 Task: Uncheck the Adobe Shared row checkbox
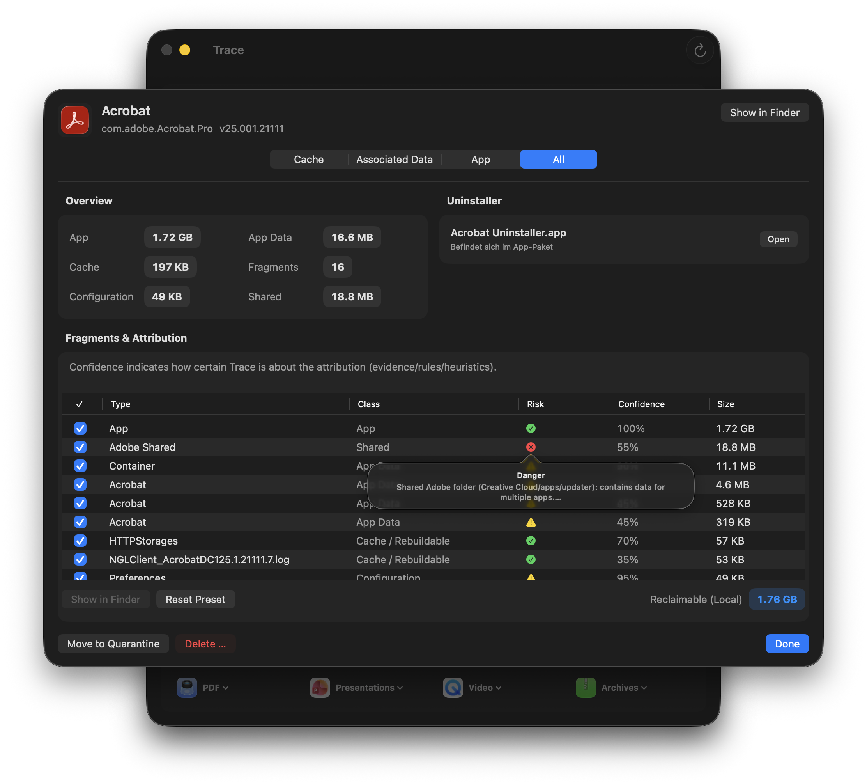coord(80,447)
